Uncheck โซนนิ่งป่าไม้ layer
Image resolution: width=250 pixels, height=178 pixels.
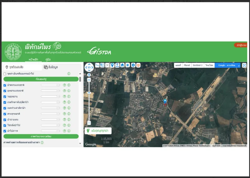(5, 125)
